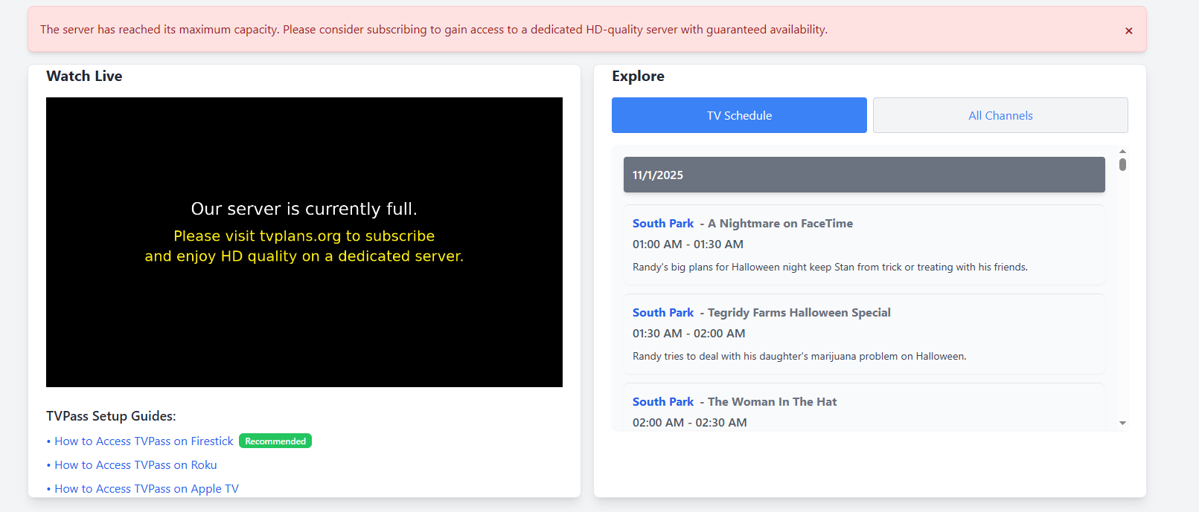Click the 'Our server is currently full' message
Image resolution: width=1199 pixels, height=512 pixels.
[x=304, y=209]
